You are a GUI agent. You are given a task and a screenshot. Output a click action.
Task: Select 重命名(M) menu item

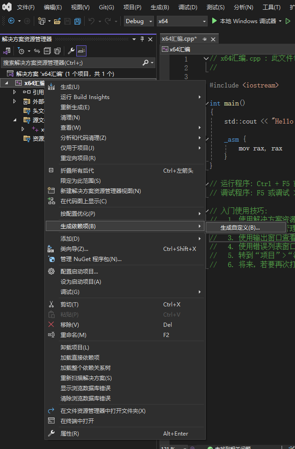[x=125, y=335]
